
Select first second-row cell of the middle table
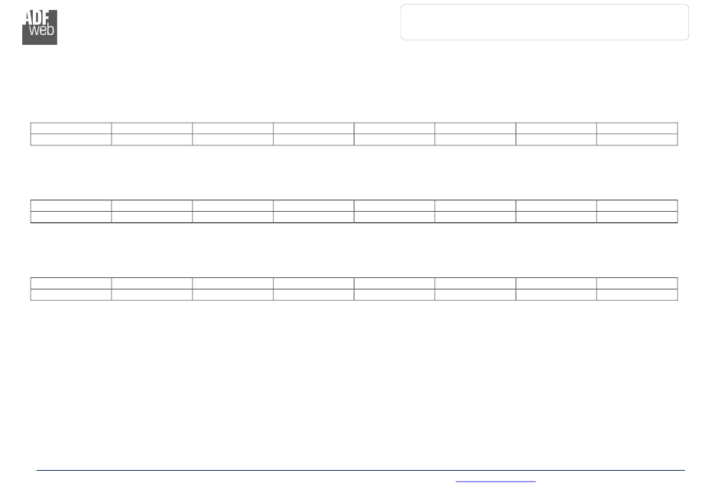[x=71, y=217]
